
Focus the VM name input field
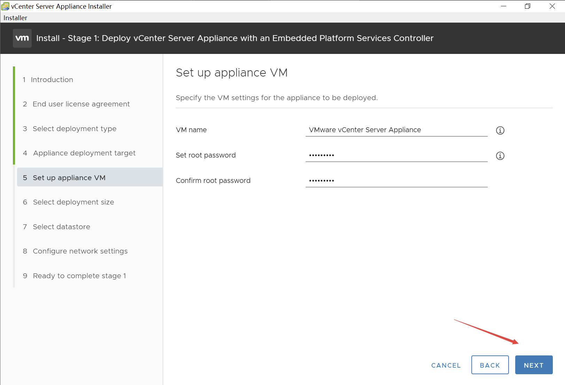pos(397,130)
